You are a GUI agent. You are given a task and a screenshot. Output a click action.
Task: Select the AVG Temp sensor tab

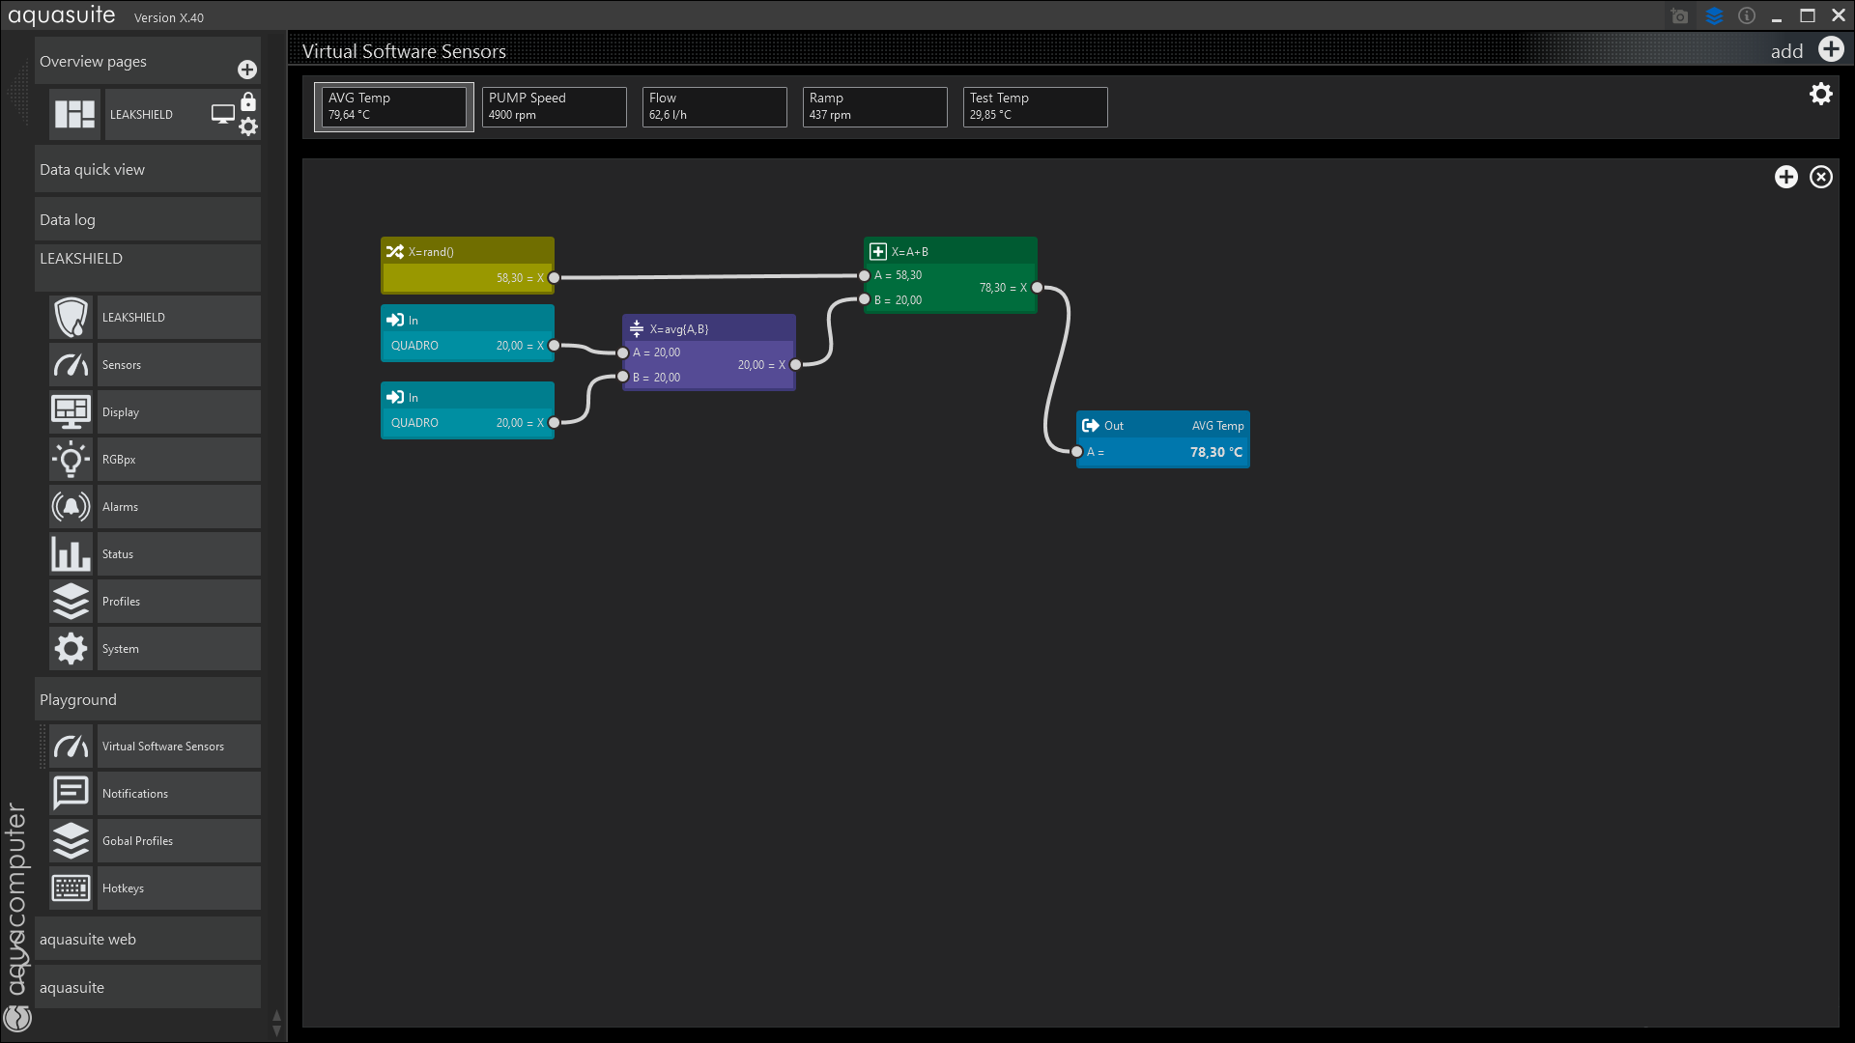tap(394, 106)
